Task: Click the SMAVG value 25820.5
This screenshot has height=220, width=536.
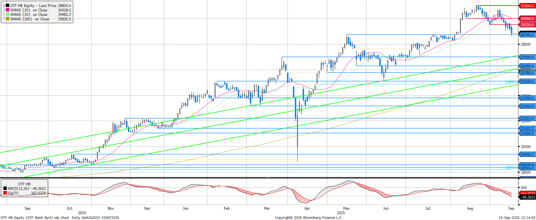Action: tap(65, 19)
